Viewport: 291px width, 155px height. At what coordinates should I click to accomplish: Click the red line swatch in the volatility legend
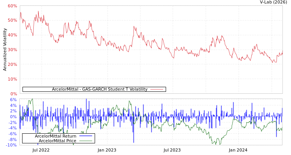[x=156, y=89]
